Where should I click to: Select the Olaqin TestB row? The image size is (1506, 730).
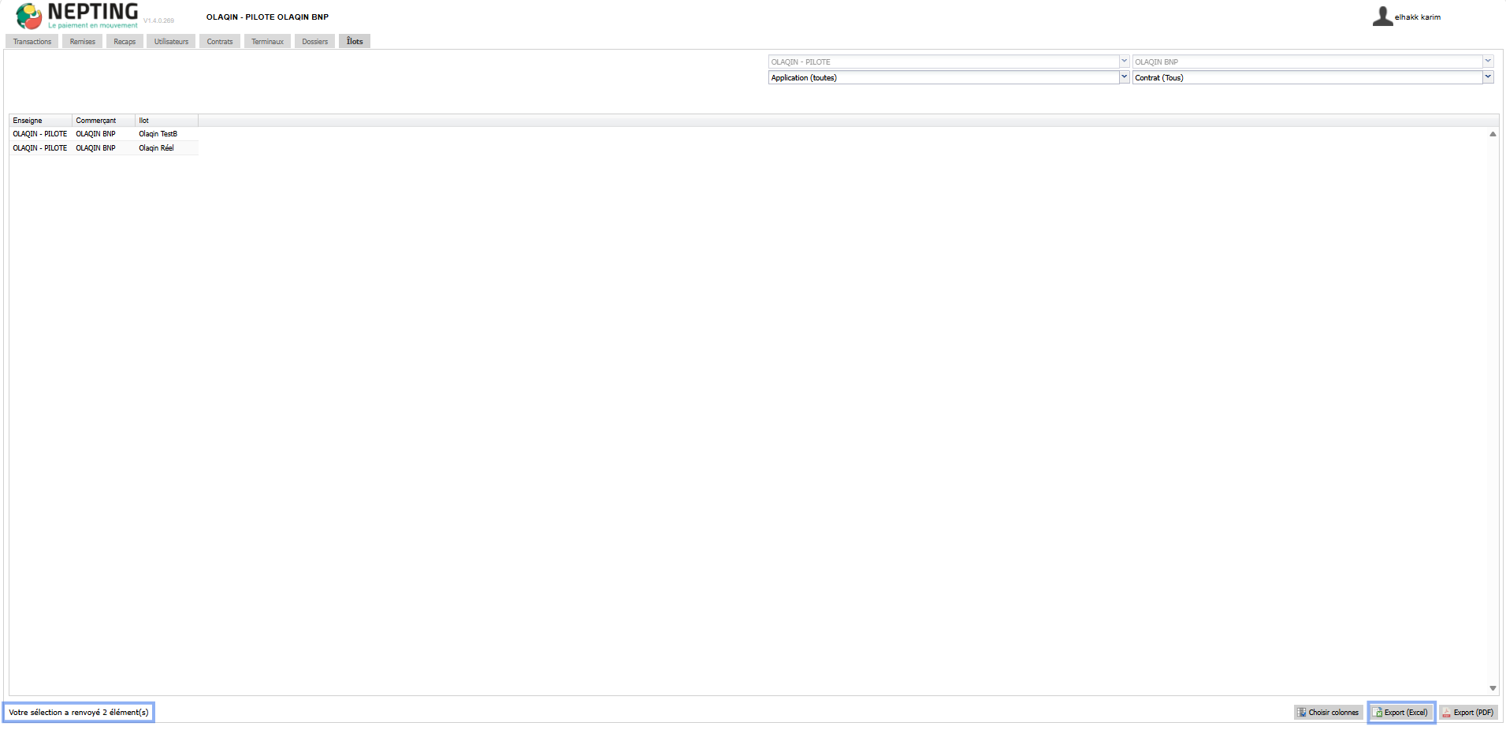(103, 134)
